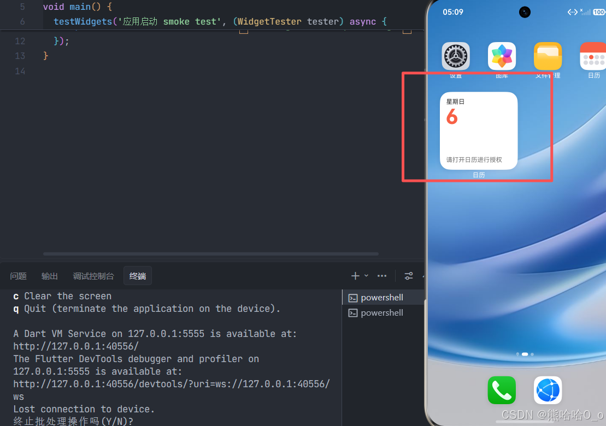Open the yellow file manager app

point(548,56)
